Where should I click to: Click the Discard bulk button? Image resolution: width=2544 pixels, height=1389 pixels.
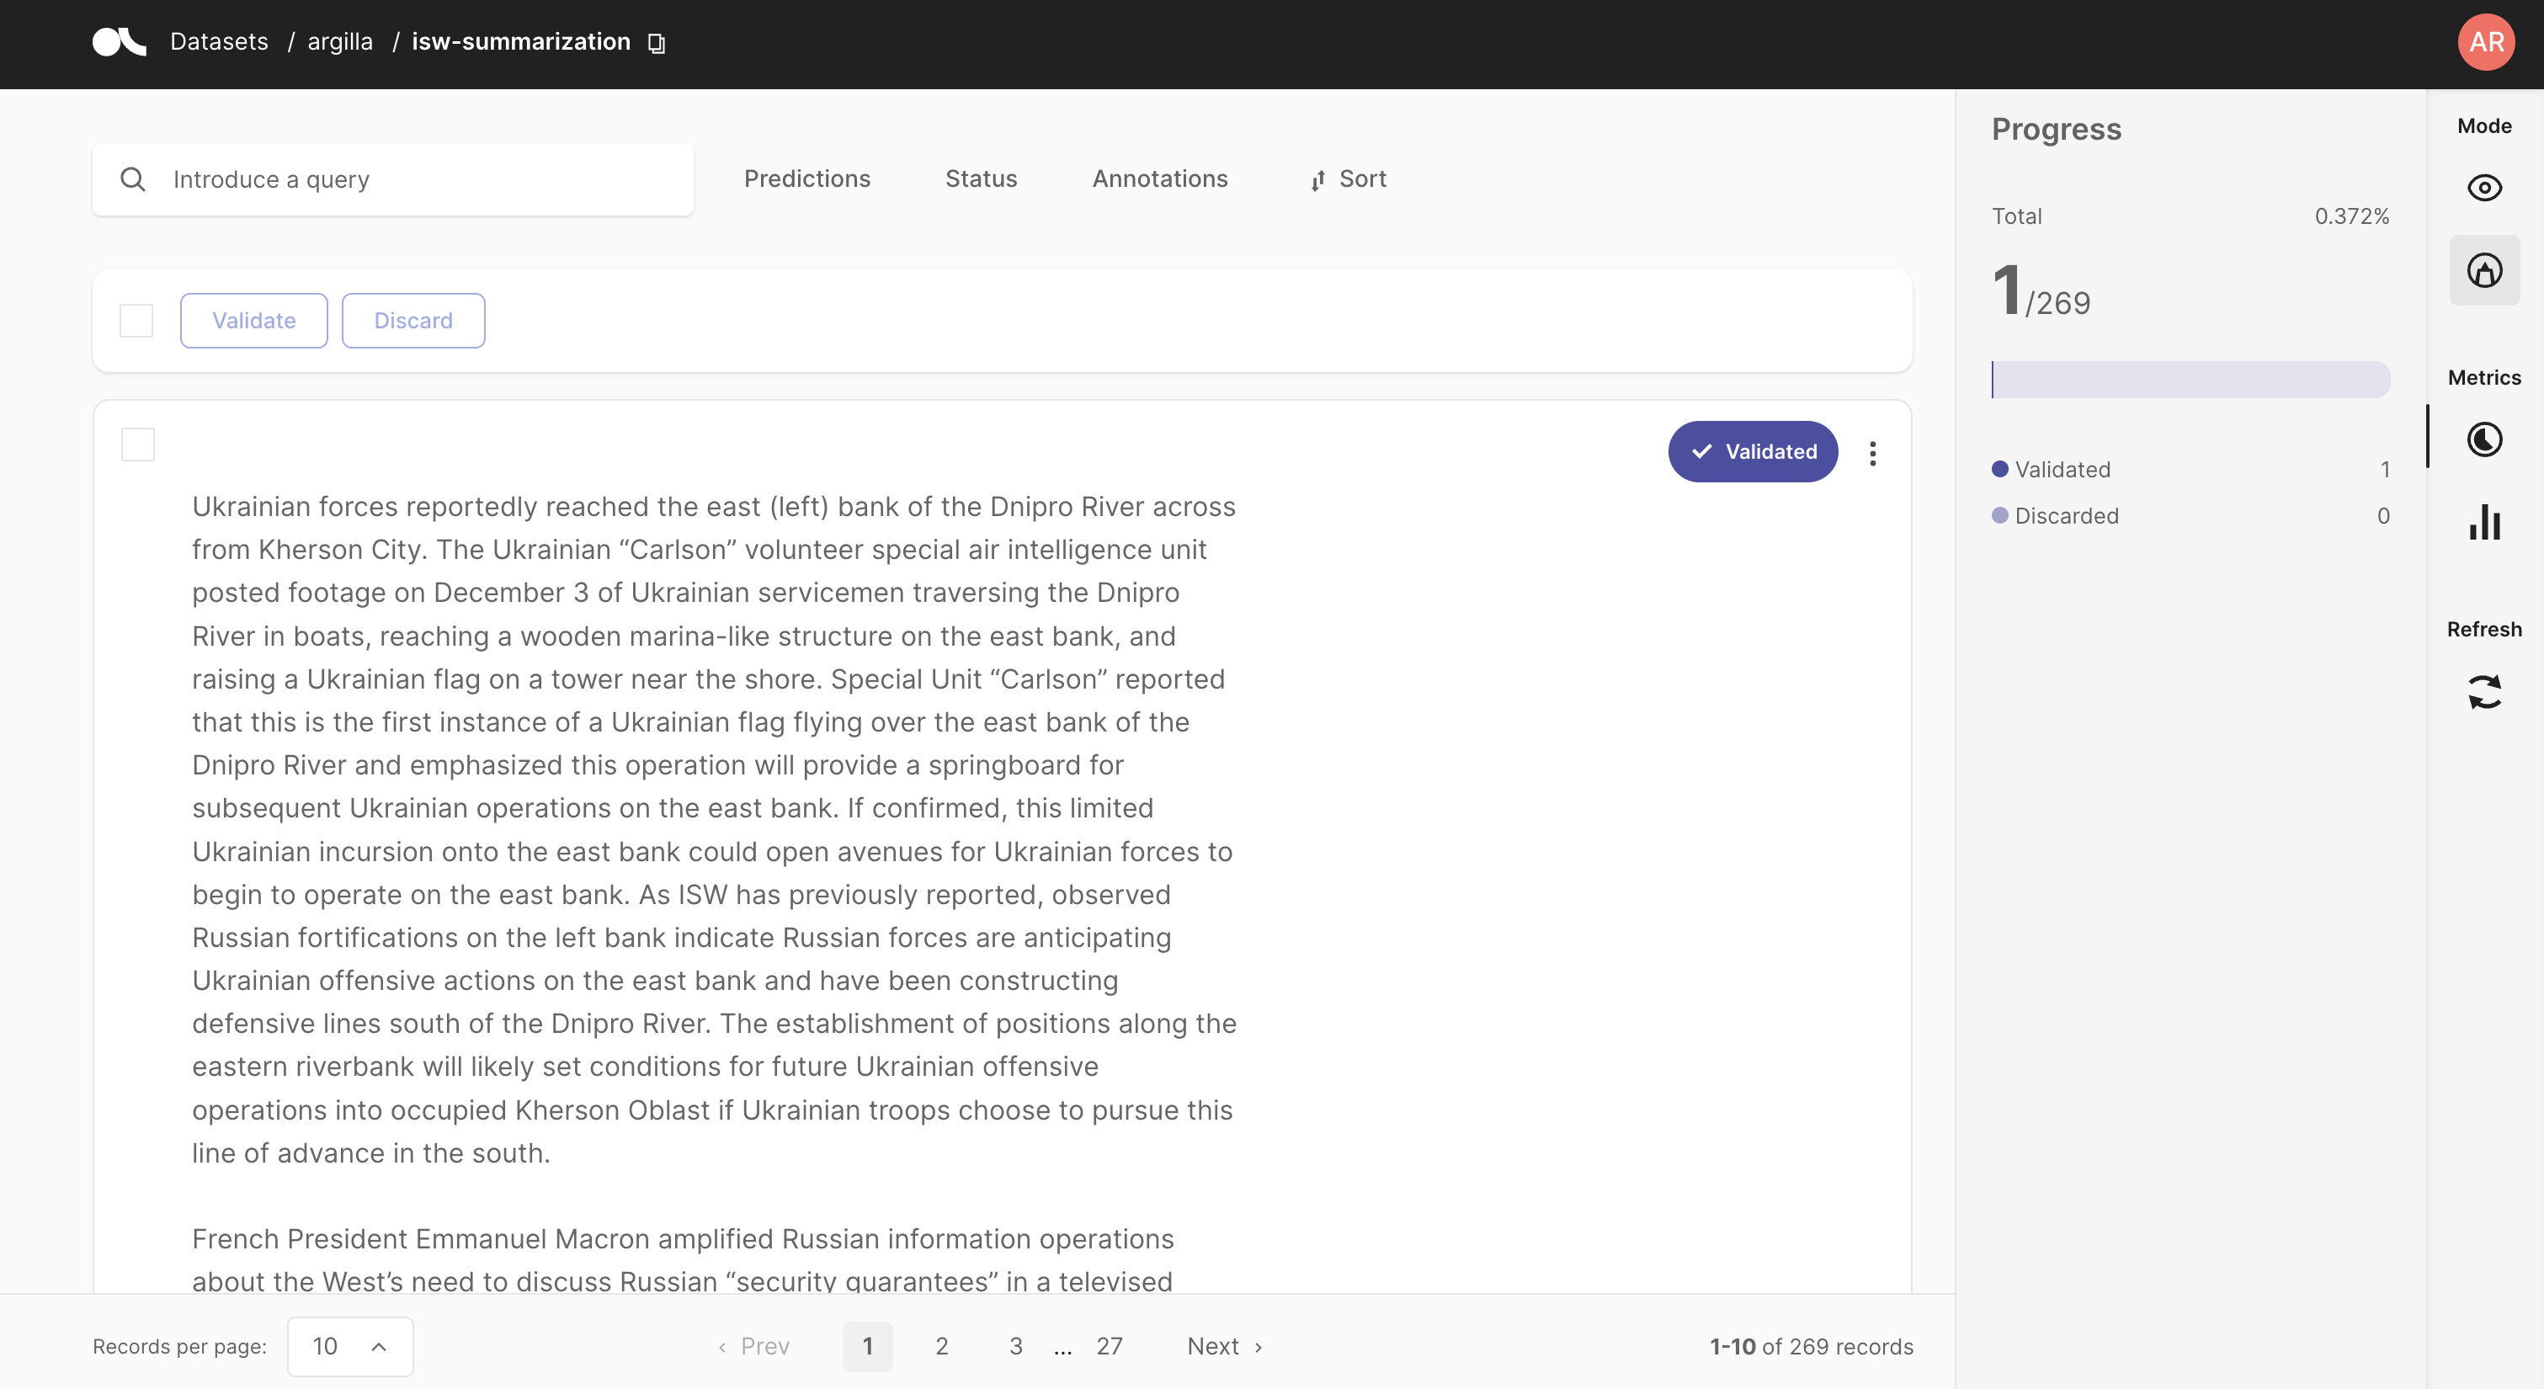click(412, 320)
